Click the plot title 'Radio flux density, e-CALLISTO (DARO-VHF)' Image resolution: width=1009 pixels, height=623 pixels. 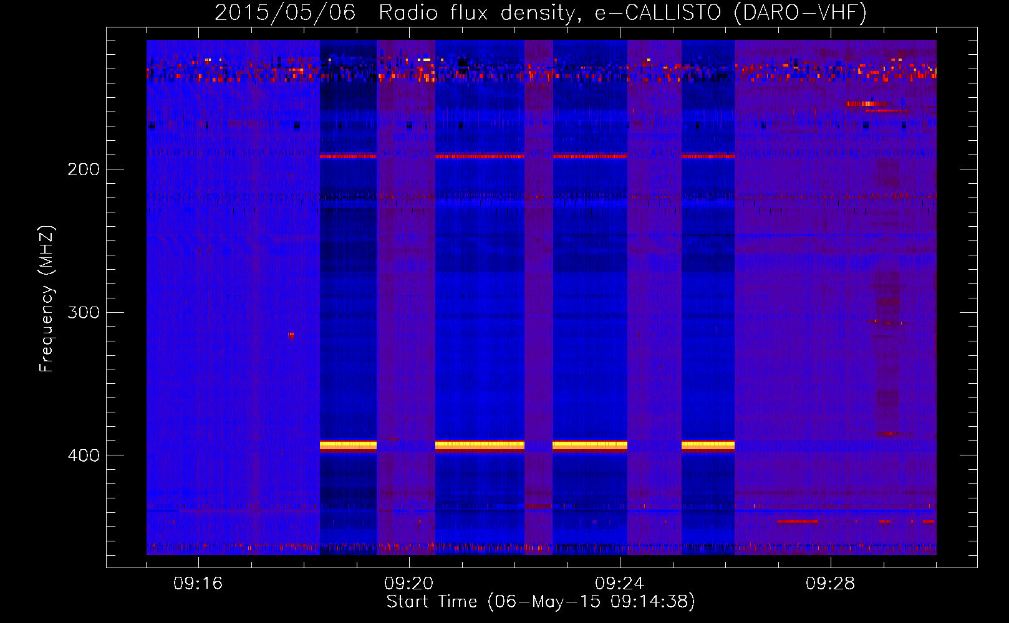click(x=622, y=12)
